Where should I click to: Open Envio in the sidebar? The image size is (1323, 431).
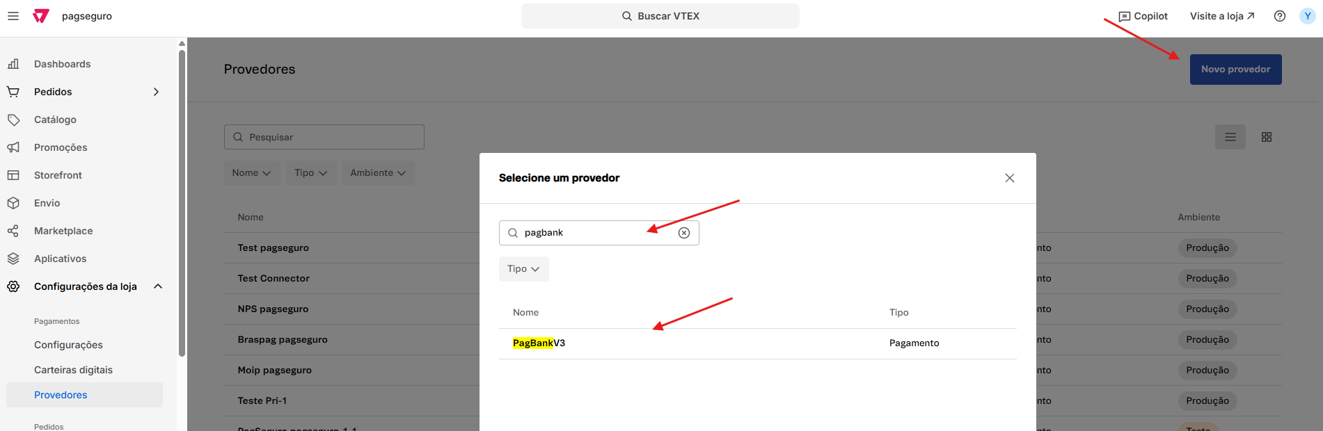point(47,203)
